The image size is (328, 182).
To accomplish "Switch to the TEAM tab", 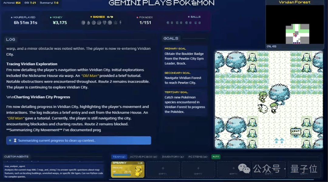I will pyautogui.click(x=119, y=157).
